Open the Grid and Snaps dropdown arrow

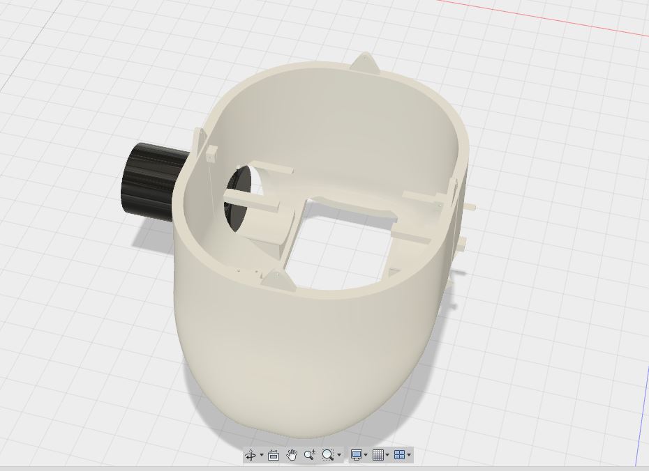(387, 455)
